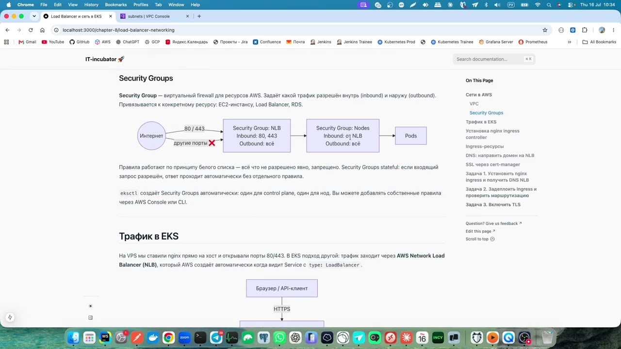
Task: Select the Load Balancer и сеть в EKS tab
Action: pos(78,16)
